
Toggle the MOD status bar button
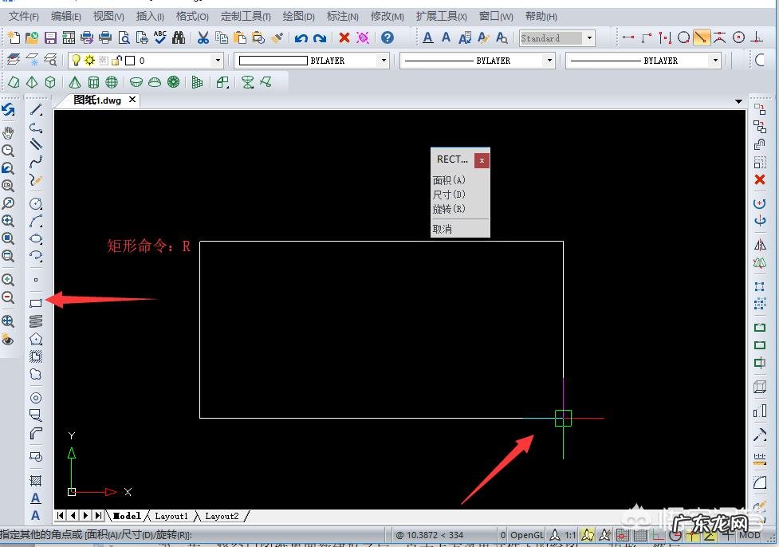749,535
